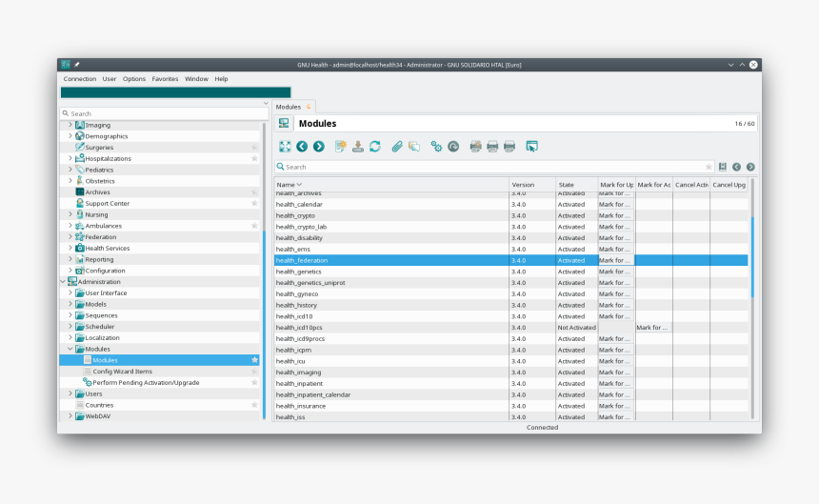Click the left menu tree vertical scrollbar
The image size is (819, 504).
(x=265, y=324)
